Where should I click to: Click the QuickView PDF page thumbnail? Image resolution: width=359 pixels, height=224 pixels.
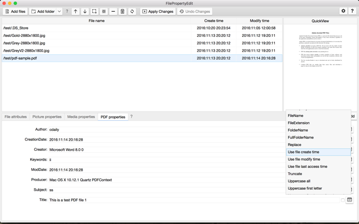[320, 49]
